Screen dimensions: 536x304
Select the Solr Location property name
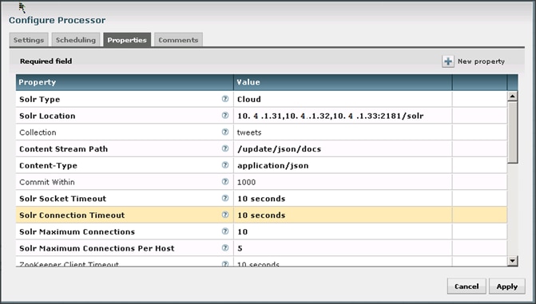[47, 116]
